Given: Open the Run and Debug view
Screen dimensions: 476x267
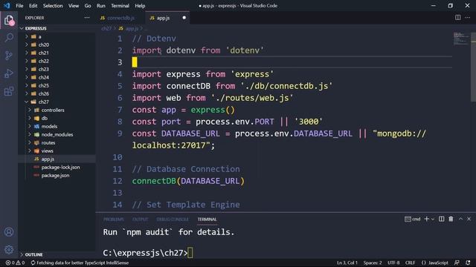Looking at the screenshot, I should pos(9,73).
